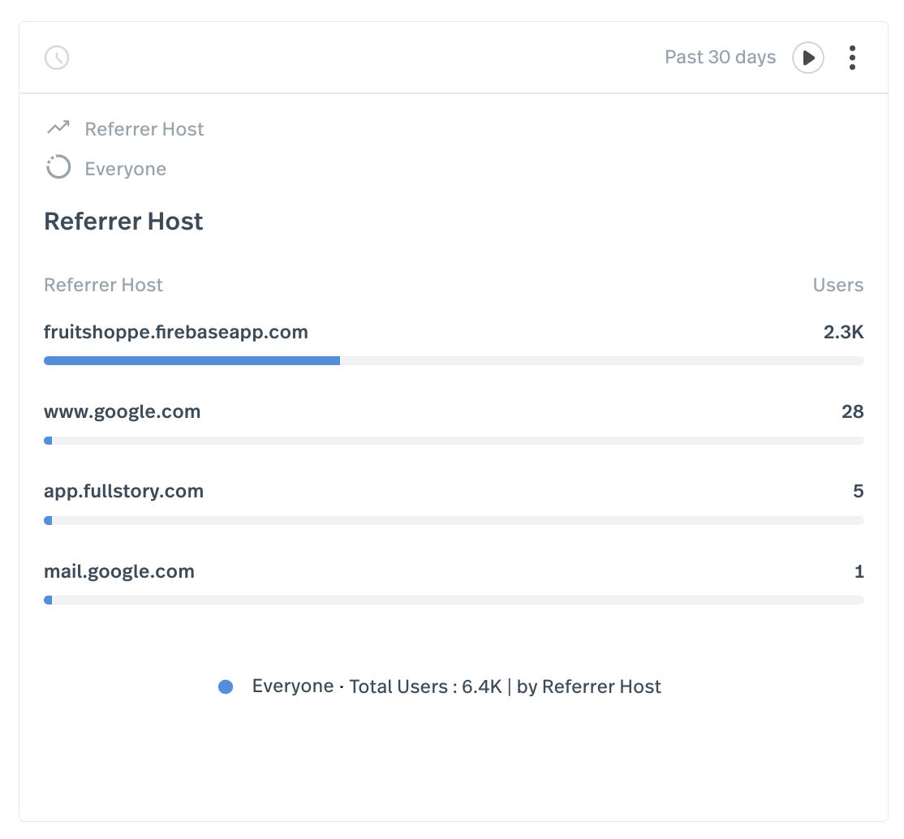Image resolution: width=904 pixels, height=839 pixels.
Task: Click the users count of 28
Action: [853, 411]
